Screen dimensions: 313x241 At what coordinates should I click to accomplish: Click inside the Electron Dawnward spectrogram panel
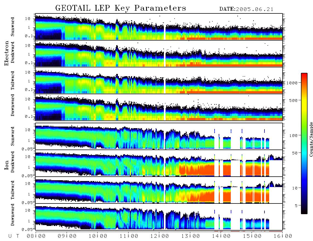(x=159, y=107)
